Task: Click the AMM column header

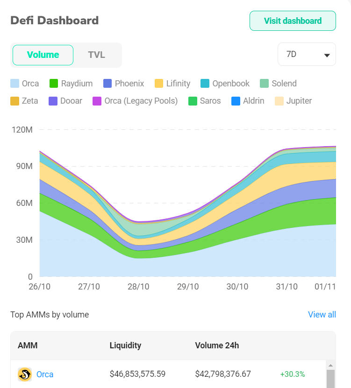Action: point(28,345)
